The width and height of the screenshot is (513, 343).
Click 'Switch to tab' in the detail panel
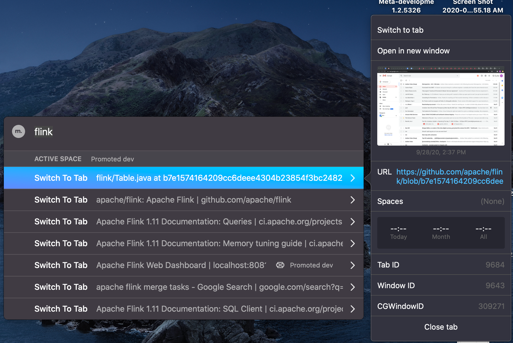point(441,30)
